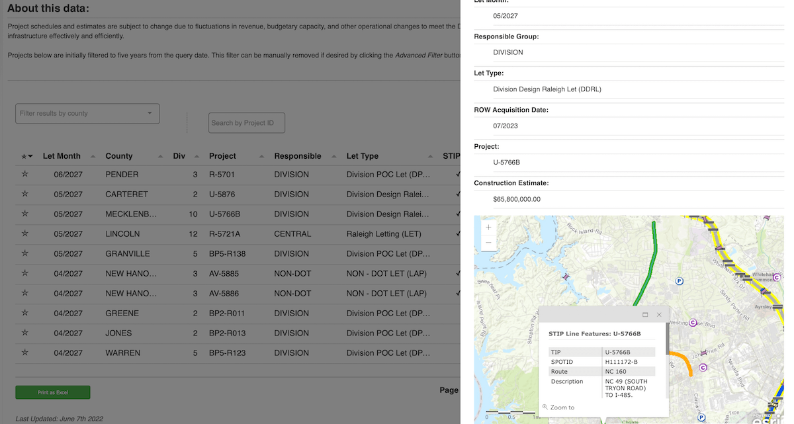794x424 pixels.
Task: Sort table by Let Month column
Action: (x=62, y=156)
